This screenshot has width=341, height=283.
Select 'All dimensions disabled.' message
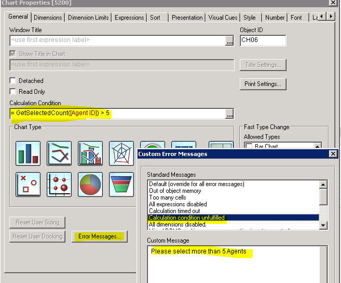[178, 224]
